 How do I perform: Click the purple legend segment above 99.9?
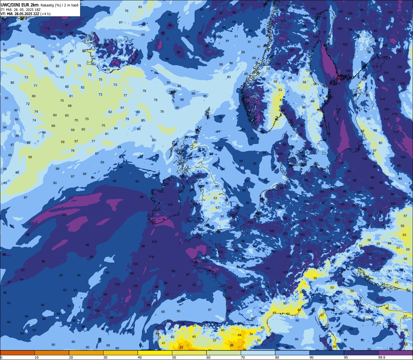395,353
